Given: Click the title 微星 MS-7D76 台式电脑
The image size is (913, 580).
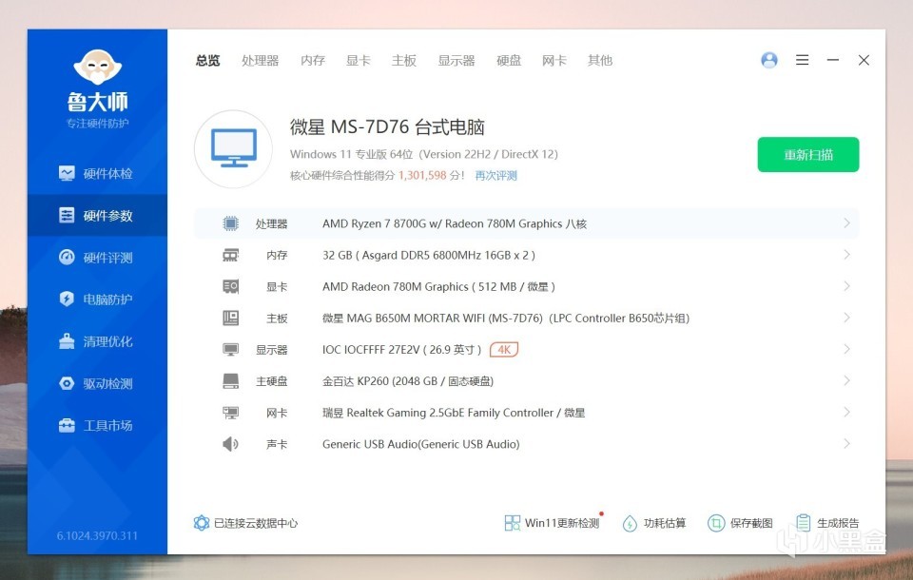Looking at the screenshot, I should pyautogui.click(x=387, y=127).
